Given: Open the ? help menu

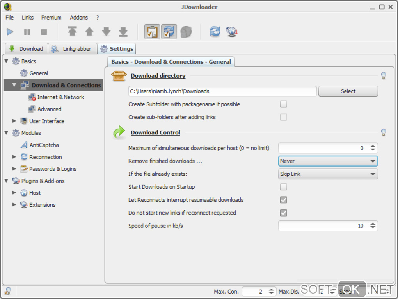Looking at the screenshot, I should 98,18.
